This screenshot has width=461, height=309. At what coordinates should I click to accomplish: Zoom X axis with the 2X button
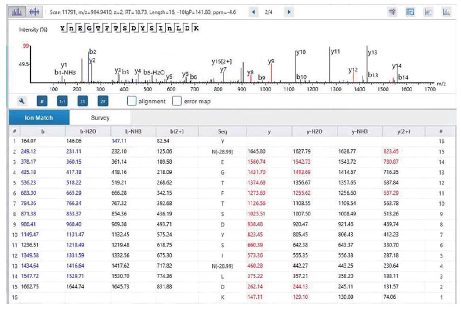(83, 101)
